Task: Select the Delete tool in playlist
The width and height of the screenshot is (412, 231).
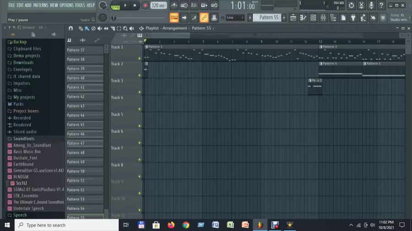Action: point(93,28)
